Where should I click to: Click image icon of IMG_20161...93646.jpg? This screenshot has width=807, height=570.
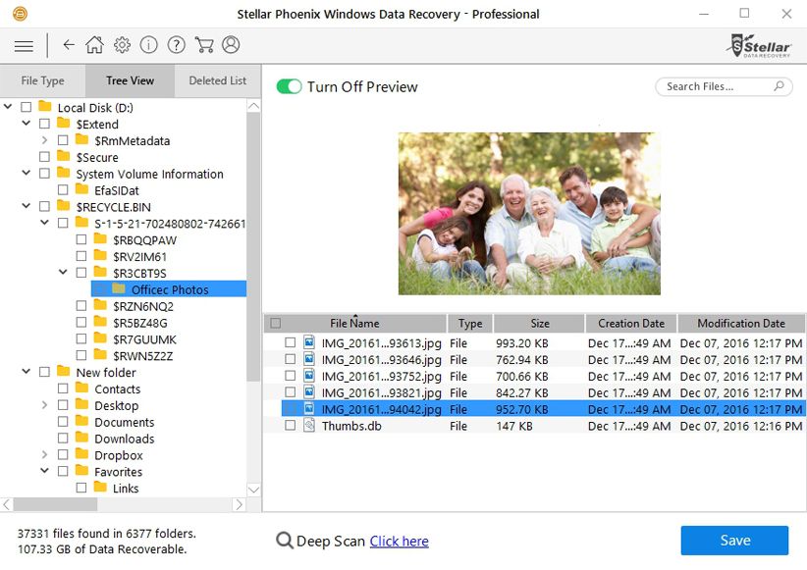309,358
